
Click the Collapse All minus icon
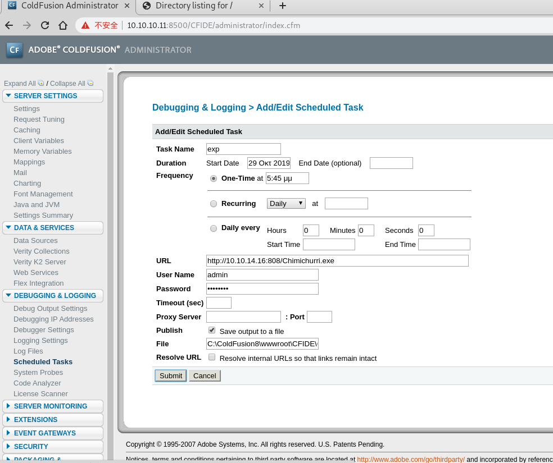point(89,82)
